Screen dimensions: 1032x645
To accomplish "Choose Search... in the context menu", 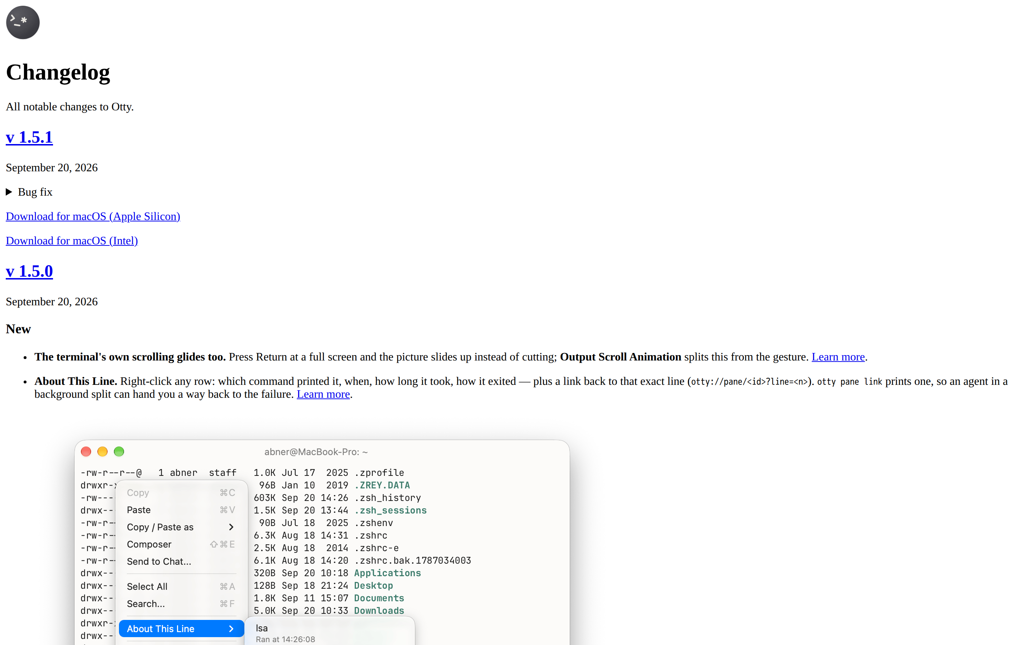I will (181, 604).
